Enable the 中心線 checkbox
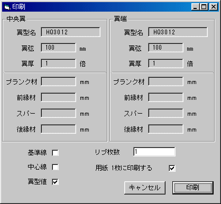The height and width of the screenshot is (204, 221). [56, 167]
